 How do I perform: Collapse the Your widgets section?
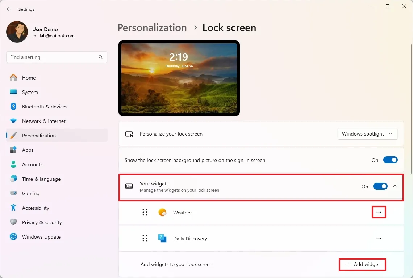pyautogui.click(x=395, y=186)
